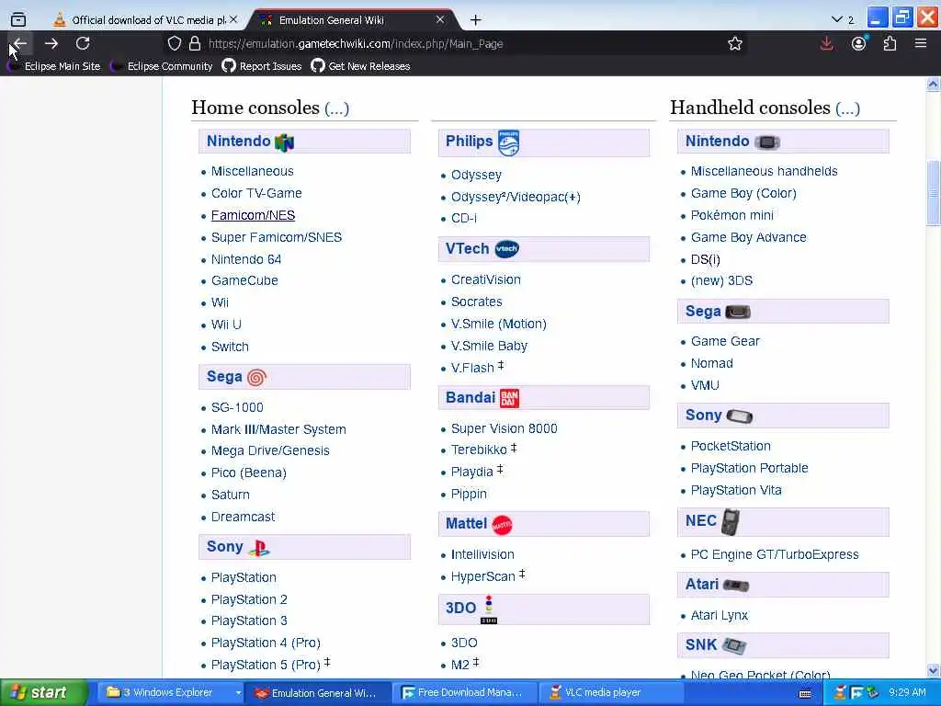The width and height of the screenshot is (941, 706).
Task: Open the browser downloads icon
Action: tap(826, 43)
